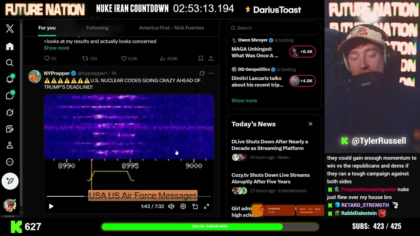Viewport: 420px width, 236px height.
Task: Join the +4.8K listeners space
Action: (x=303, y=81)
